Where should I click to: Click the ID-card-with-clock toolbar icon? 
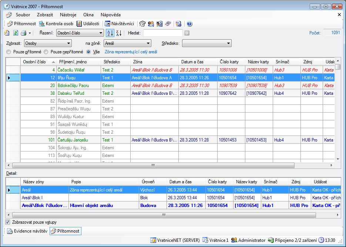click(x=159, y=24)
